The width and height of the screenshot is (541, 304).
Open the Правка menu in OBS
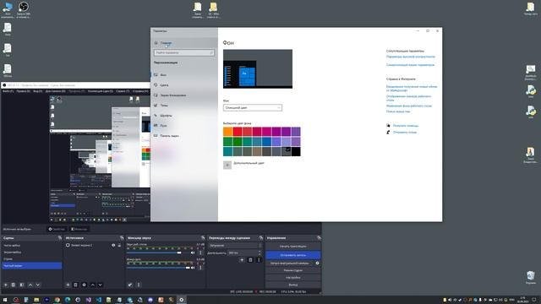click(23, 91)
